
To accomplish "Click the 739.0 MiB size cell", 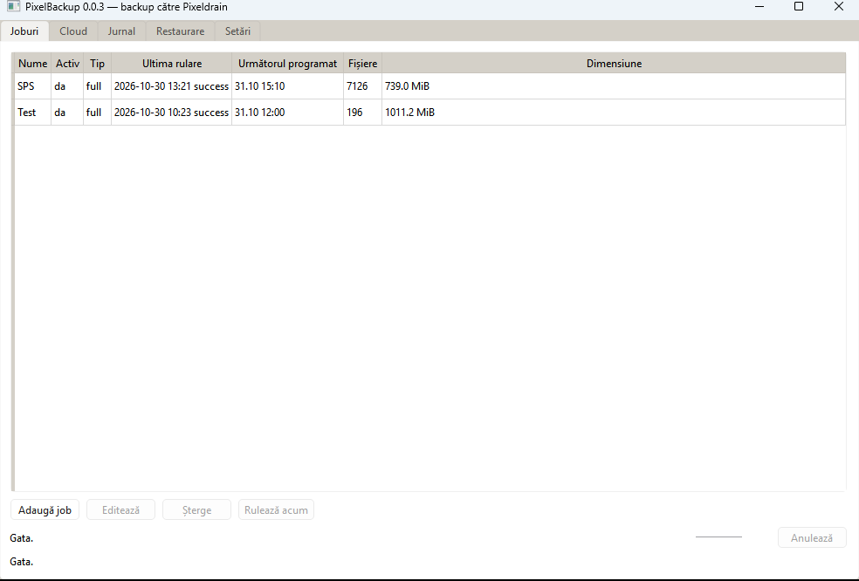I will (614, 86).
